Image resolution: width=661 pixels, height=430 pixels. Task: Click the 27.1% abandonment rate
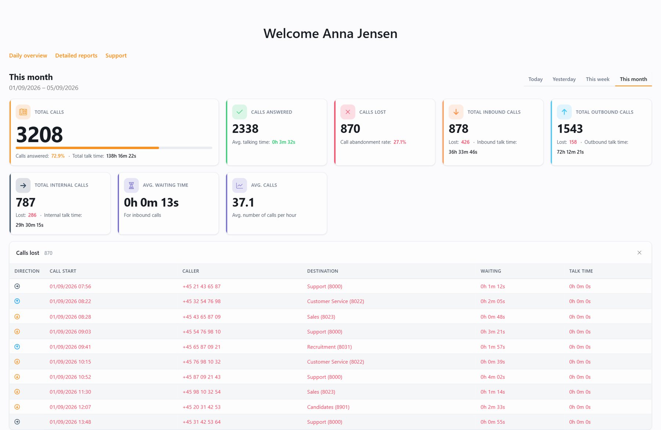pyautogui.click(x=400, y=142)
